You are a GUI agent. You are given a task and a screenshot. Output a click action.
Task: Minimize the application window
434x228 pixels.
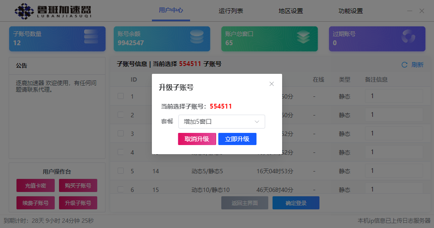click(410, 11)
